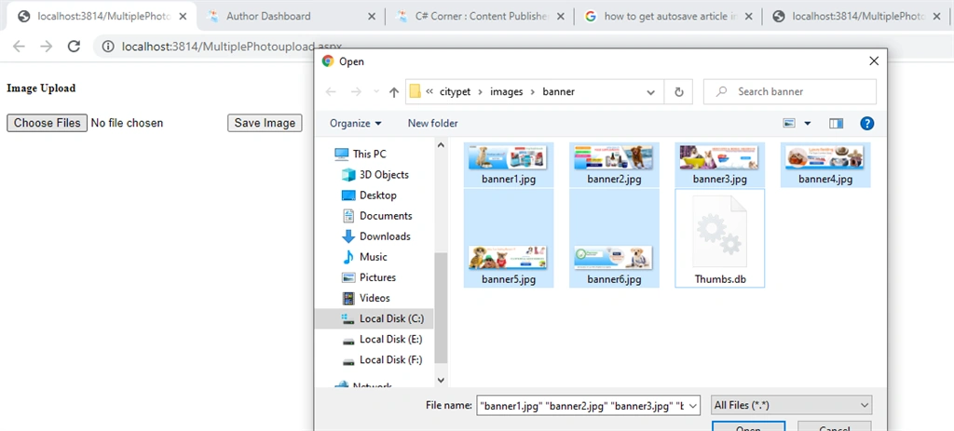Viewport: 954px width, 431px height.
Task: Expand the address path dropdown
Action: click(651, 92)
